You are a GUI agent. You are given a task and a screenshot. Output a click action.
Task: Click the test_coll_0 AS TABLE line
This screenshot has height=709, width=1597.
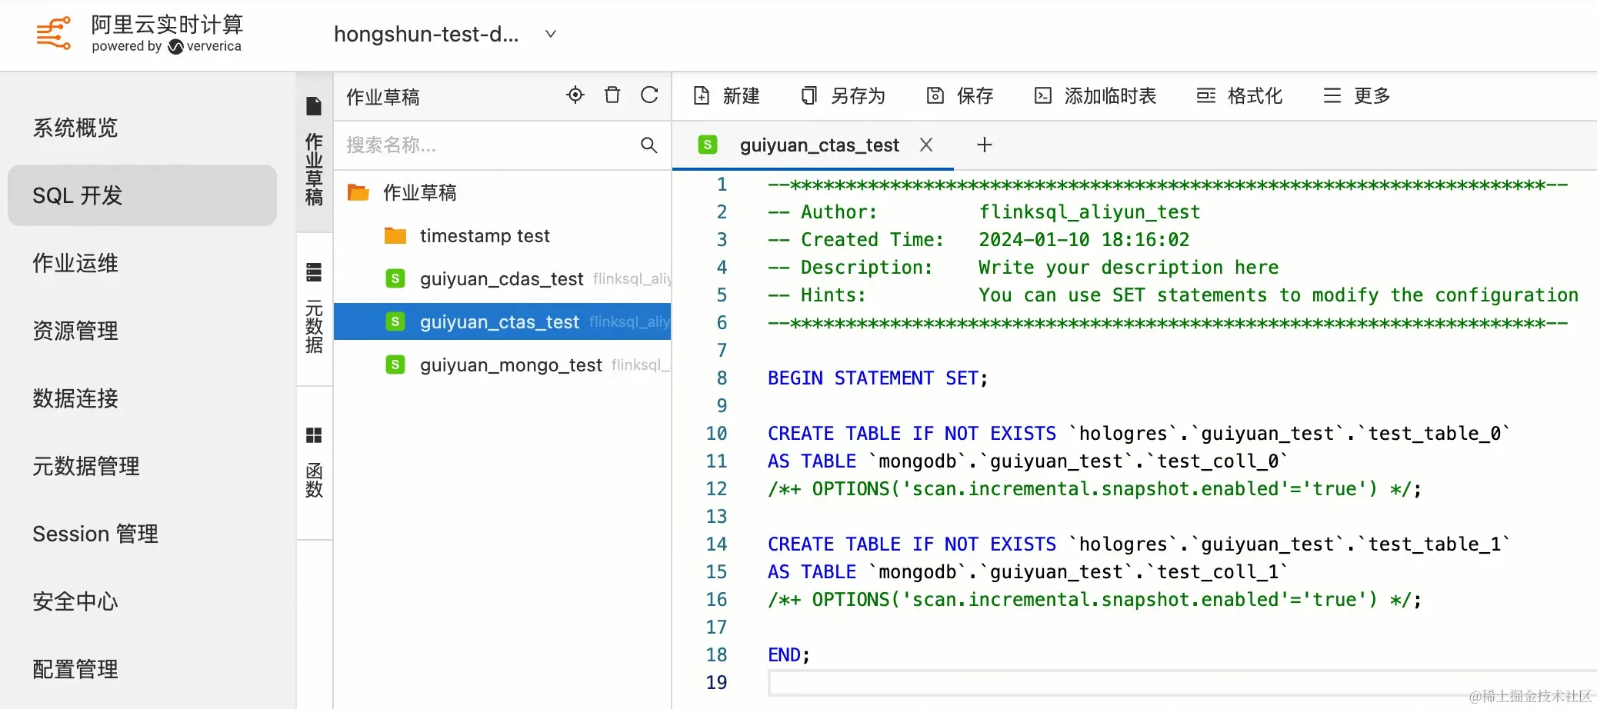[1028, 461]
